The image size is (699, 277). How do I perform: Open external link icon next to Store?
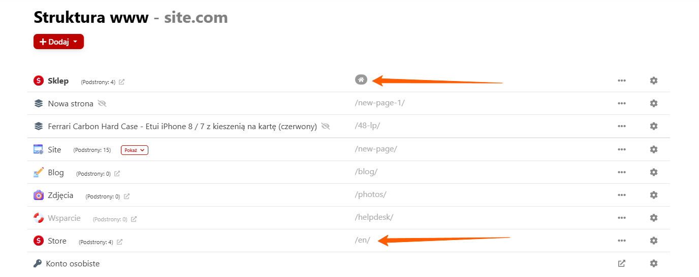coord(119,242)
